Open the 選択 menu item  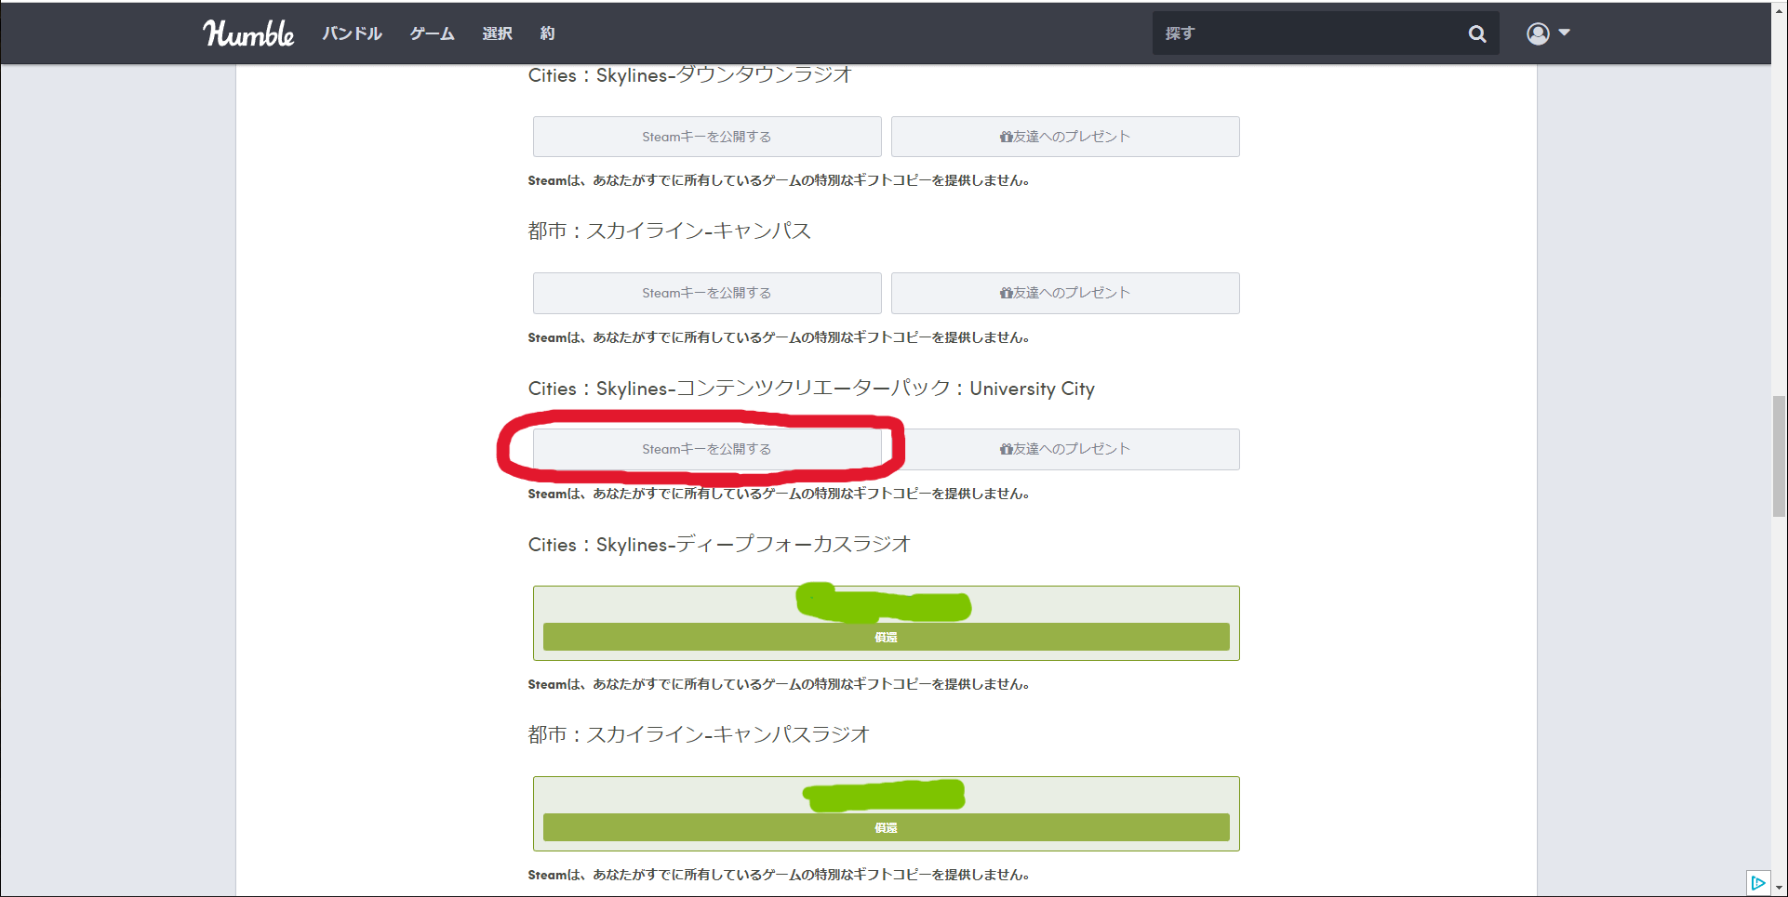coord(497,33)
